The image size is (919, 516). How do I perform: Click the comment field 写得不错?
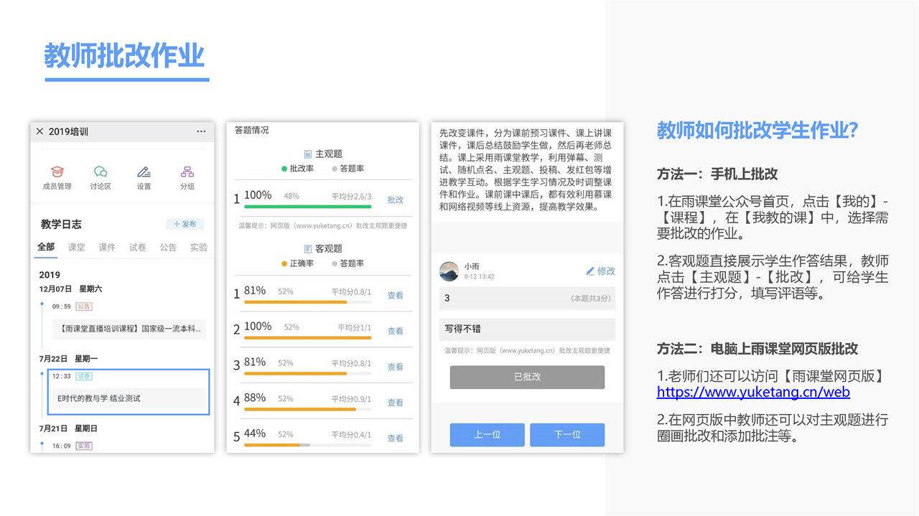(x=527, y=329)
